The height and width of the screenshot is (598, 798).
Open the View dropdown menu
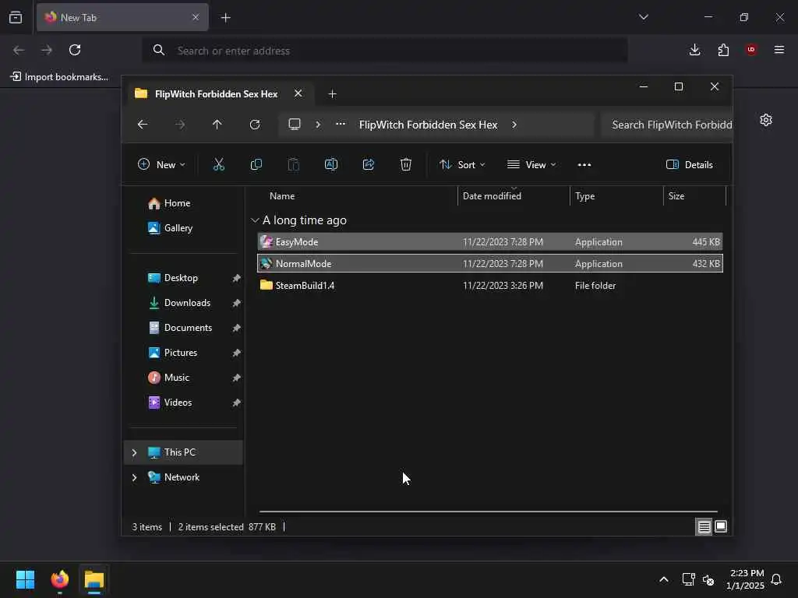pos(531,165)
